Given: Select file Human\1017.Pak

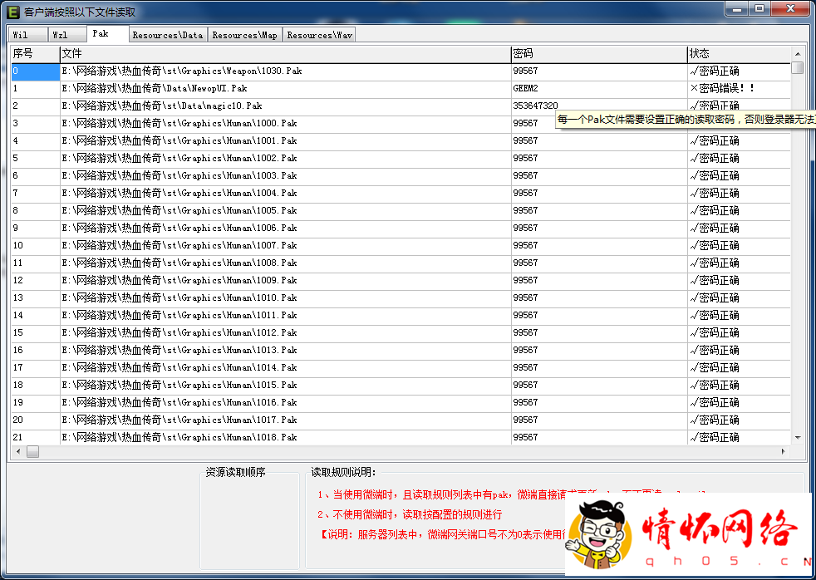Looking at the screenshot, I should (286, 420).
